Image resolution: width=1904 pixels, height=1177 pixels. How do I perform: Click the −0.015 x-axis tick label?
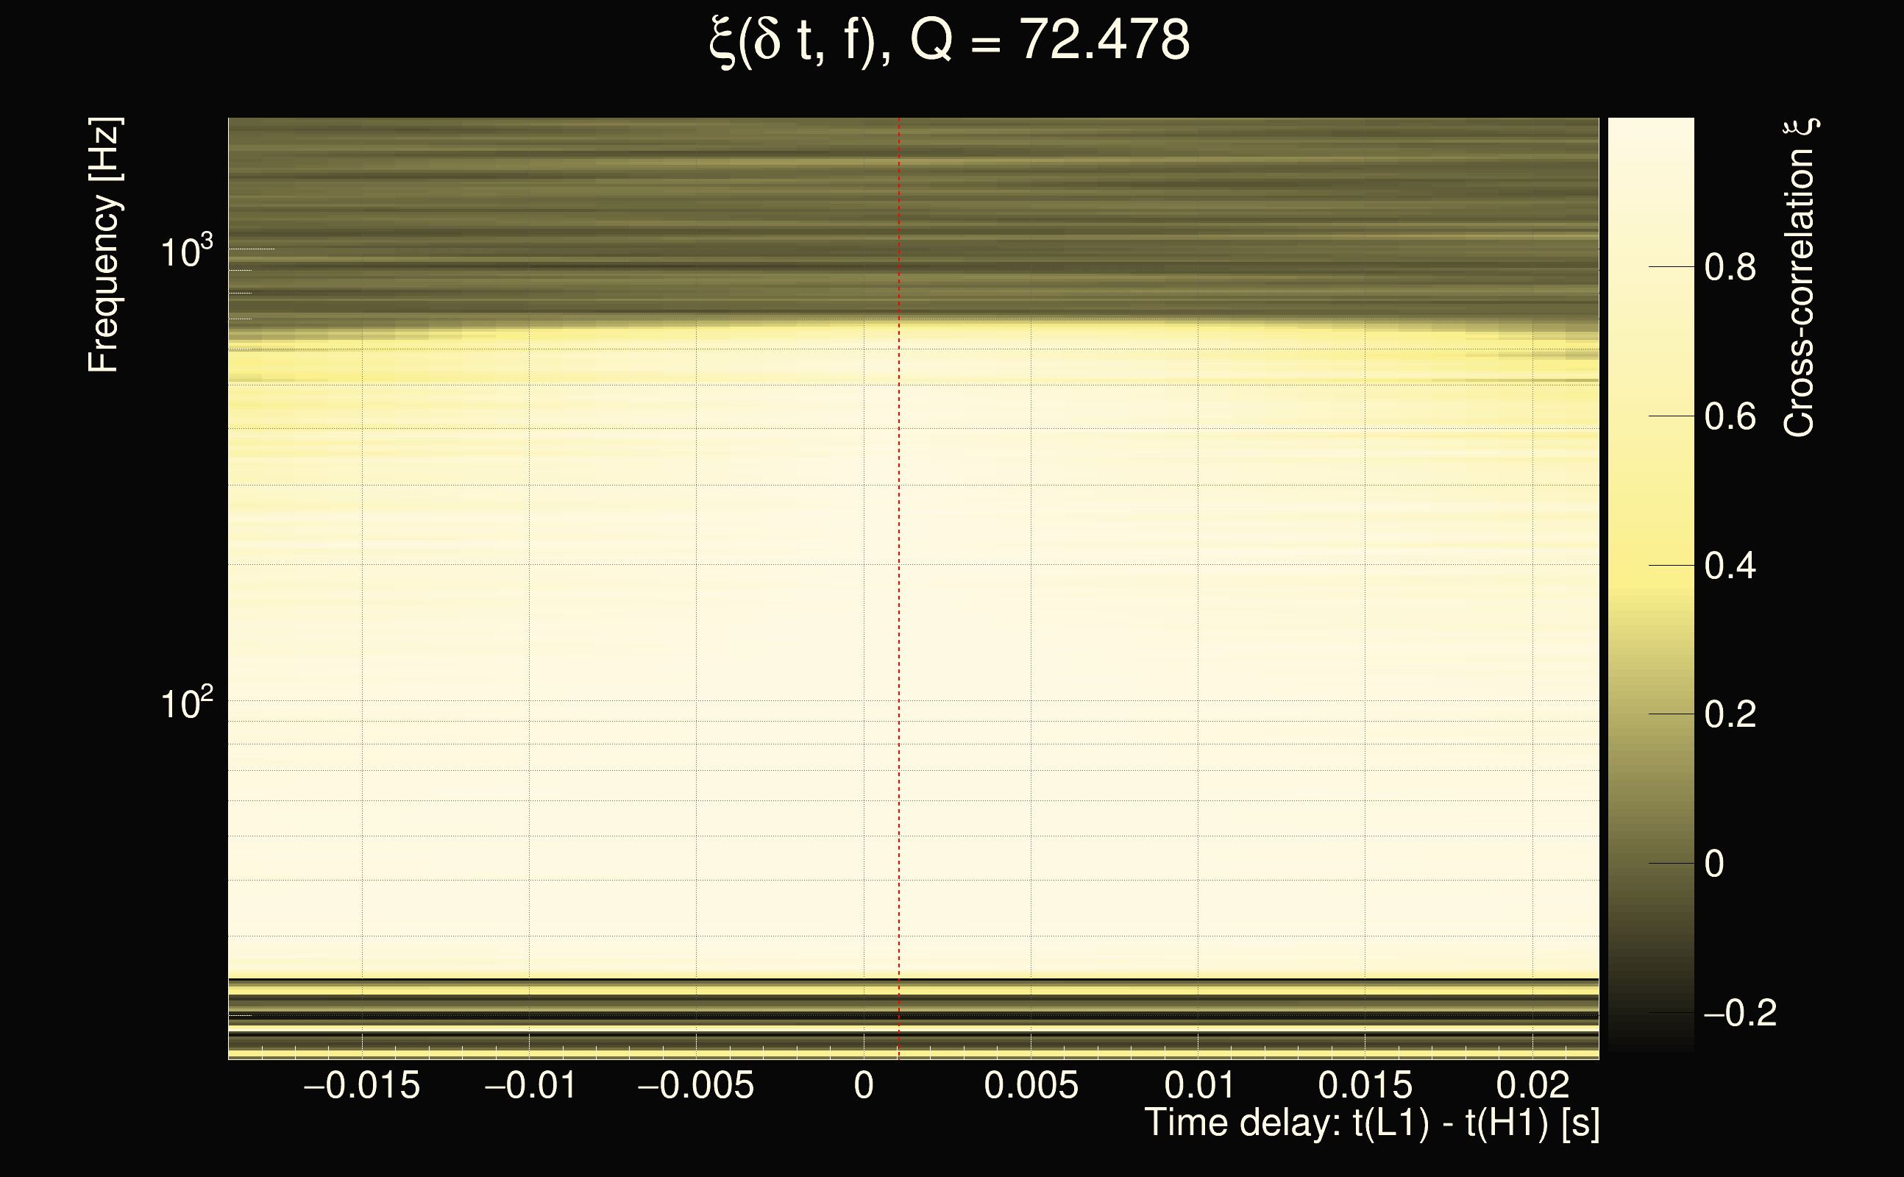click(x=361, y=1086)
